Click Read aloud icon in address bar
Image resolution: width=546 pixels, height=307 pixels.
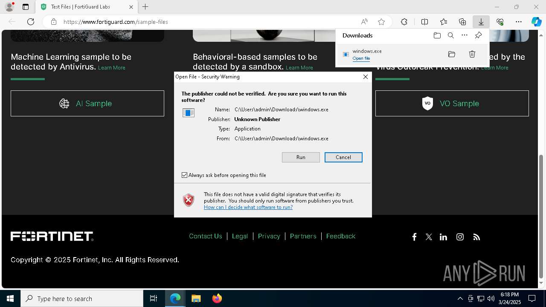(364, 22)
